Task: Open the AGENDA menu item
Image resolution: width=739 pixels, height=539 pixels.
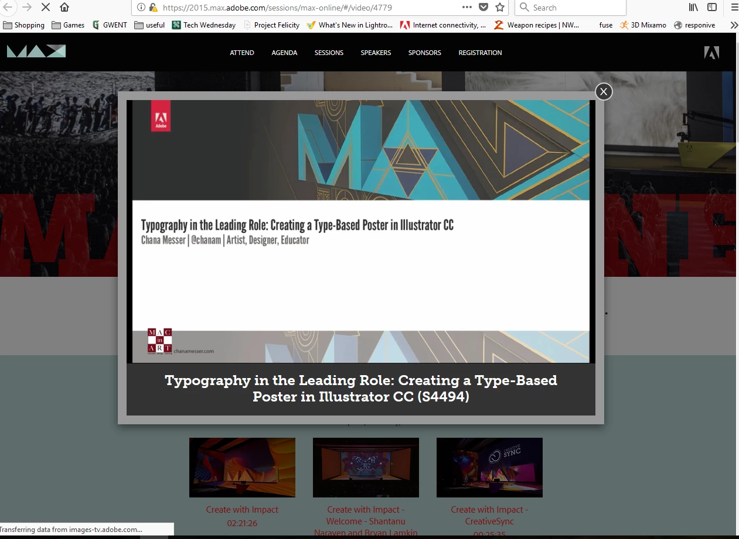Action: [284, 53]
